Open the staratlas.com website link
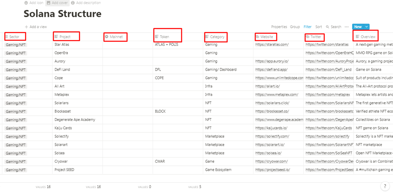The width and height of the screenshot is (393, 192). tap(272, 45)
